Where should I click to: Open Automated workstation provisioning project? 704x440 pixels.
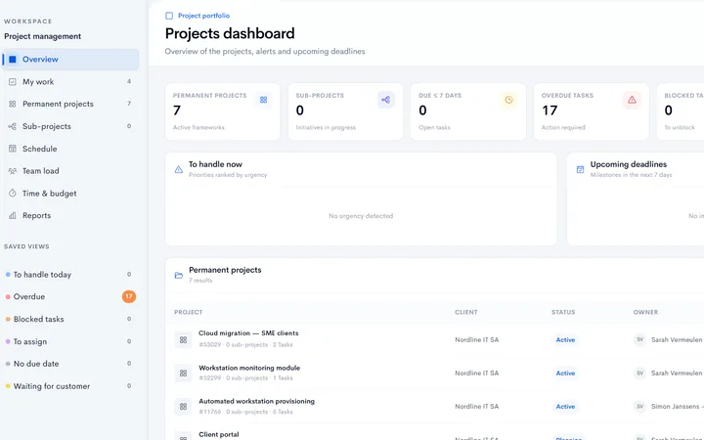click(256, 402)
